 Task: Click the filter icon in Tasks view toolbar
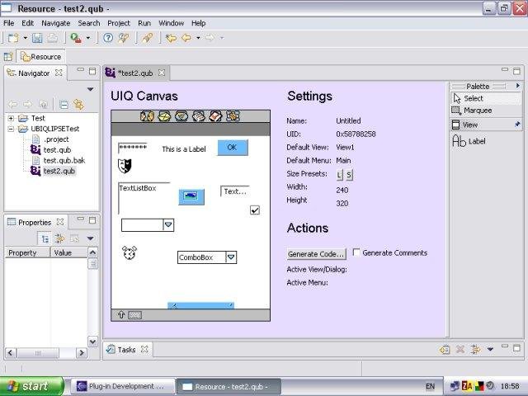(475, 350)
